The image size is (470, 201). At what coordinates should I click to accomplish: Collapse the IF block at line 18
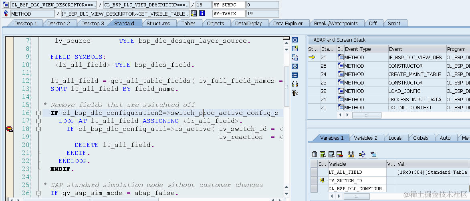click(38, 129)
